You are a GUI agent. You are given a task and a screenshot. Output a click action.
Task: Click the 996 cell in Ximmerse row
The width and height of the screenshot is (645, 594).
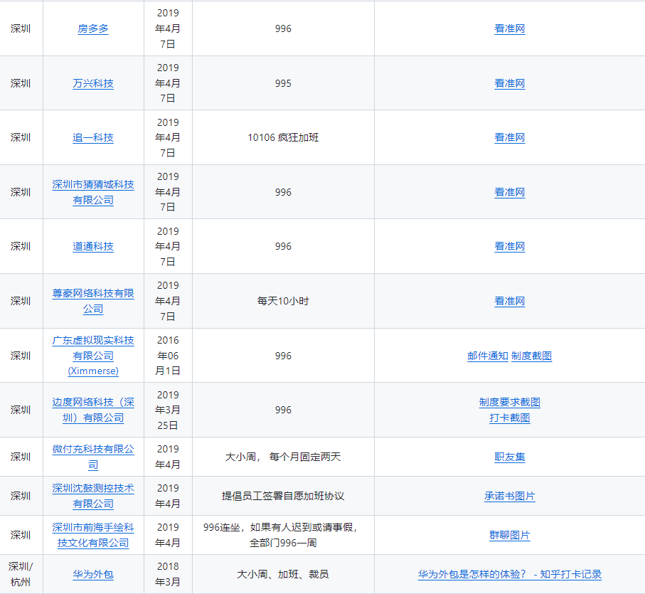tap(283, 356)
